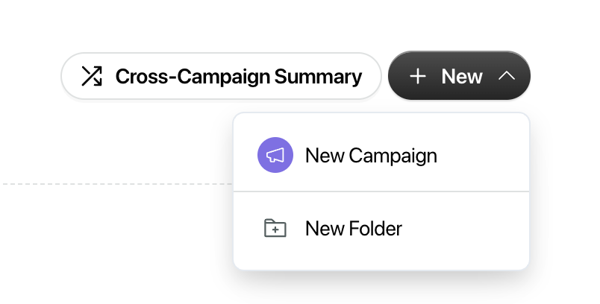This screenshot has width=600, height=304.
Task: Click the word "New" on dark pill button
Action: point(462,77)
